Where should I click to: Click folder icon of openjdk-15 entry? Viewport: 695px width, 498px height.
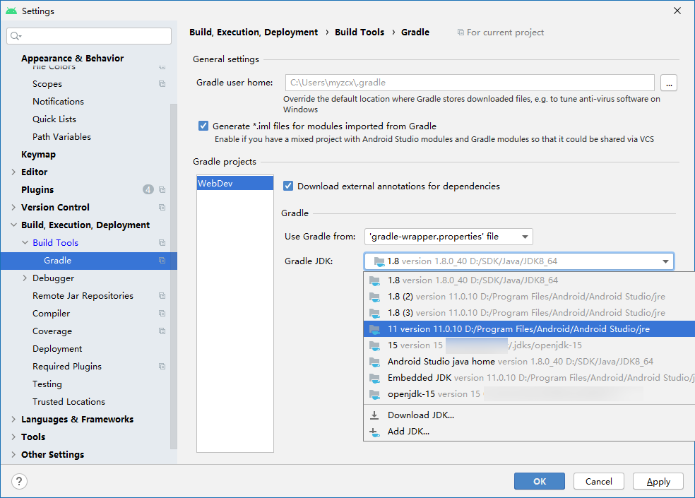coord(375,394)
